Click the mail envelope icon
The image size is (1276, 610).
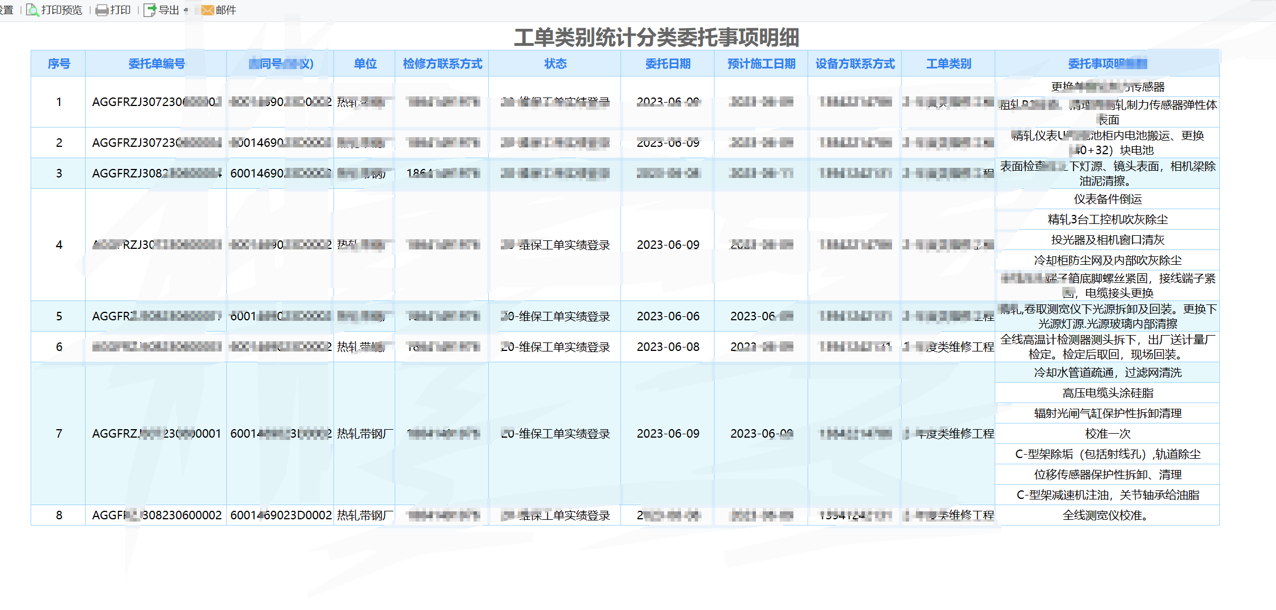(x=208, y=10)
